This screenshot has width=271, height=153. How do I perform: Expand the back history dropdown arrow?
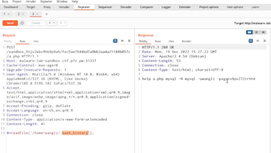point(54,23)
